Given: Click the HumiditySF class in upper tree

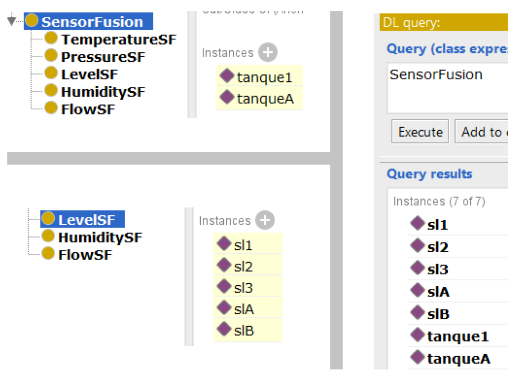Looking at the screenshot, I should click(103, 92).
